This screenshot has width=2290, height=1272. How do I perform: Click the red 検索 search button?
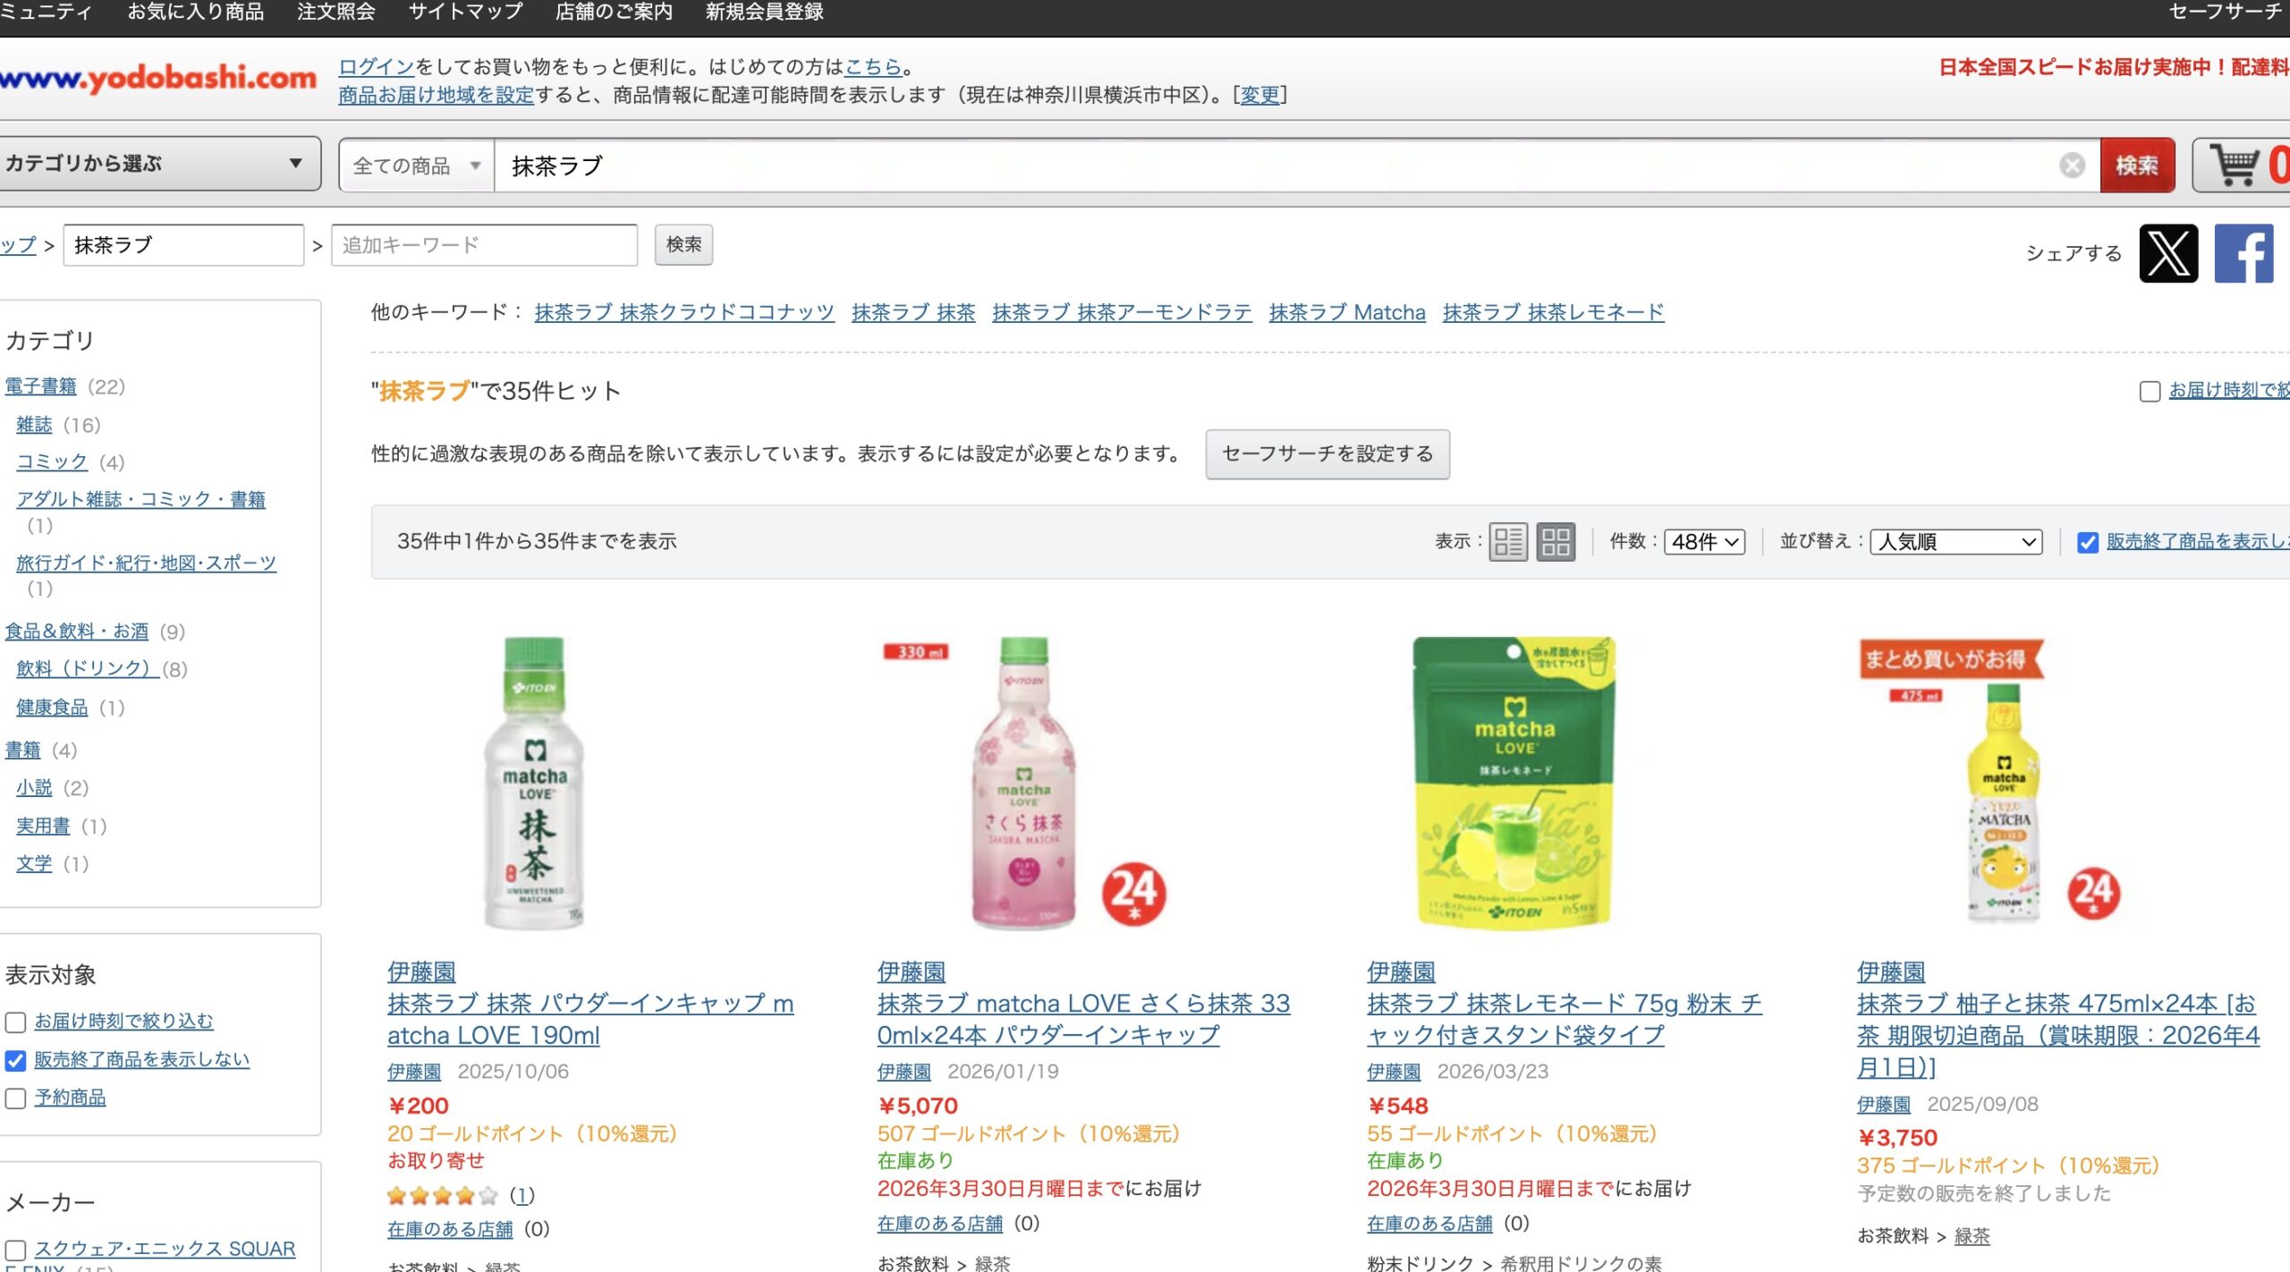(x=2136, y=165)
